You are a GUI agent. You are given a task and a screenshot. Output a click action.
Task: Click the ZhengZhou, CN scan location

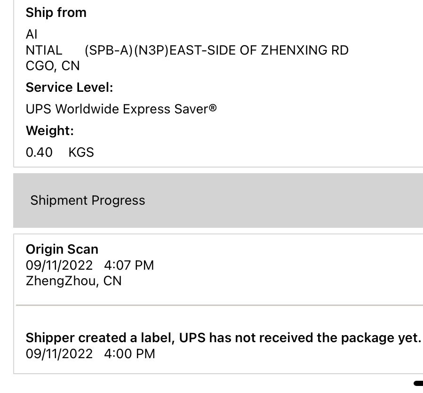tap(73, 281)
